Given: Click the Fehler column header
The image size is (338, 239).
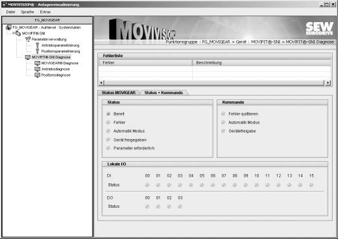Looking at the screenshot, I should [x=145, y=63].
